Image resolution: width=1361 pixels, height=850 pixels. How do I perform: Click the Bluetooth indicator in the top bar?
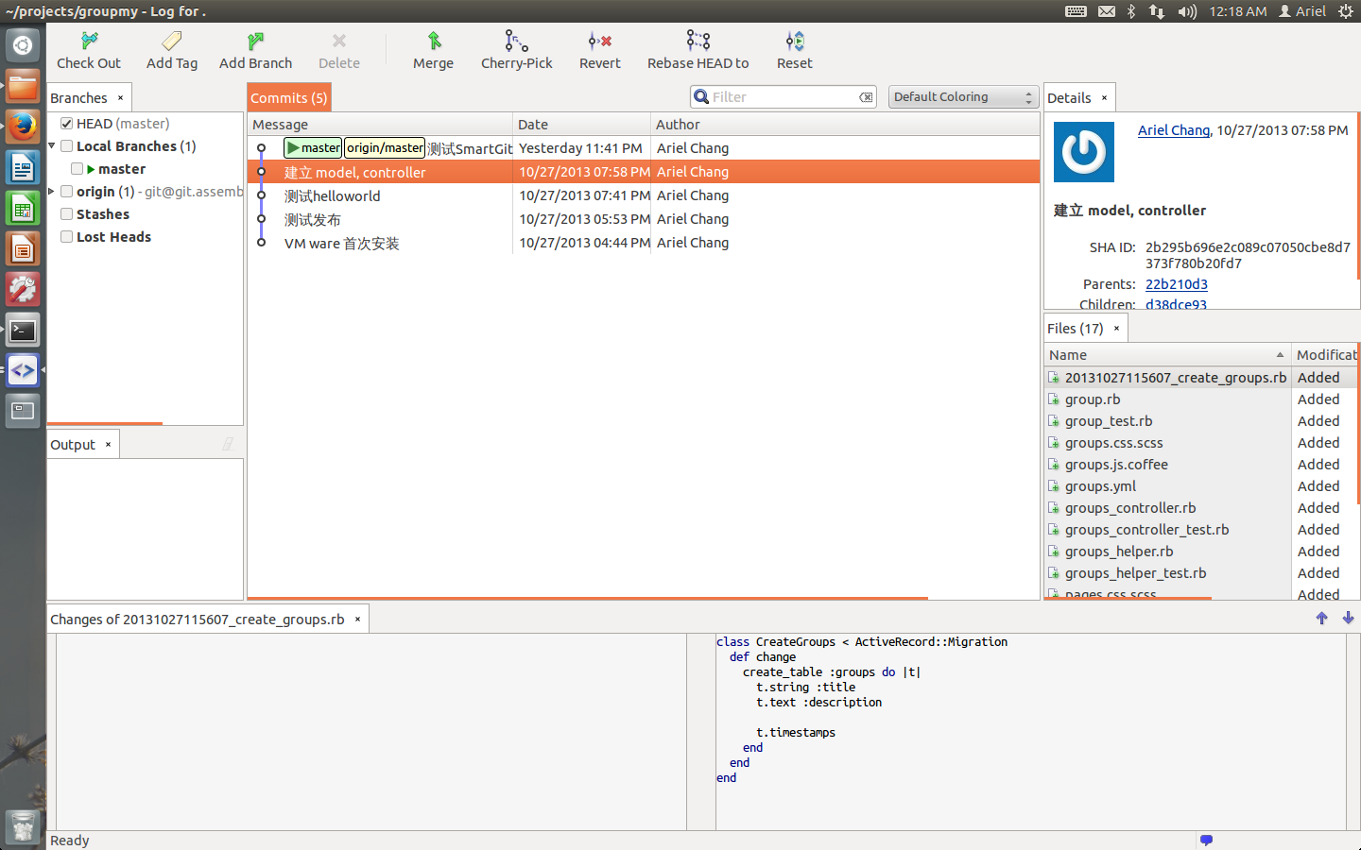click(x=1131, y=11)
